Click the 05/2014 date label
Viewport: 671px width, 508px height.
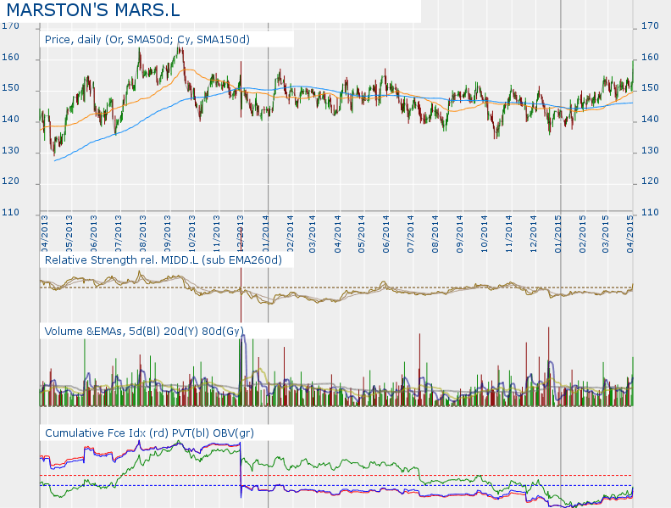click(x=362, y=234)
